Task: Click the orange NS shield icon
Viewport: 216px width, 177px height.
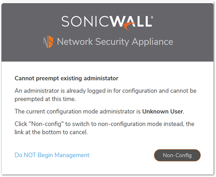Action: click(48, 42)
